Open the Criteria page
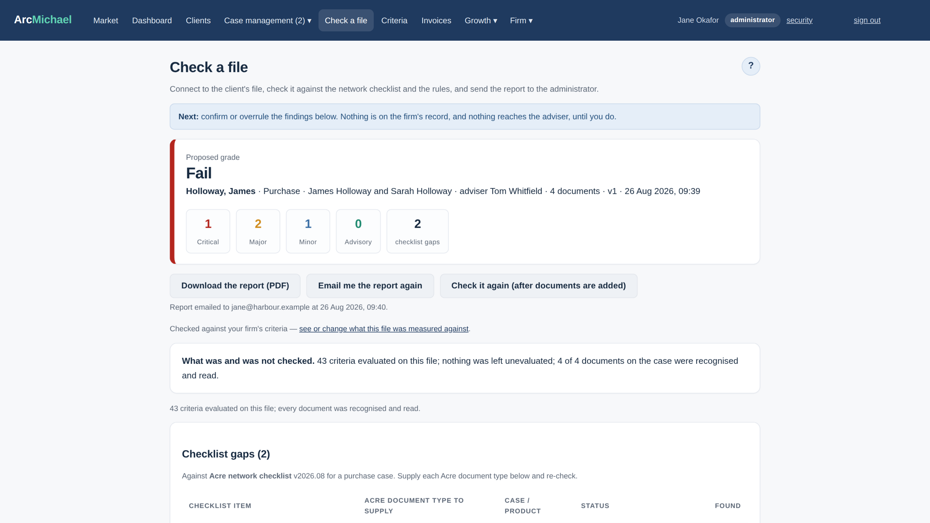 pyautogui.click(x=394, y=21)
